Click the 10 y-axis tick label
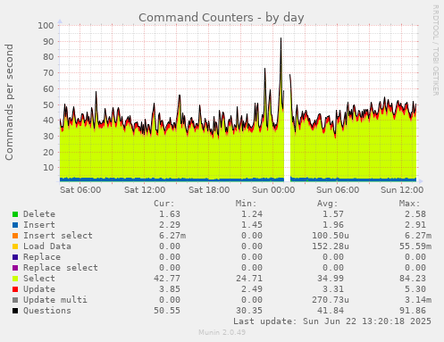444x342 pixels. coord(48,168)
